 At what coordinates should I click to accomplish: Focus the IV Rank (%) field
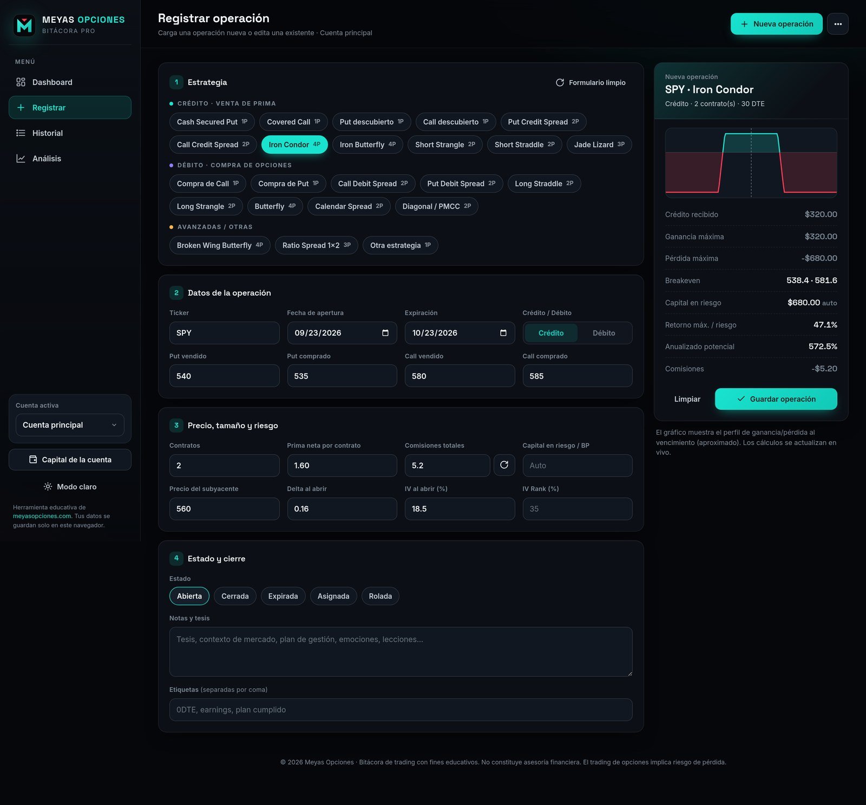(578, 508)
